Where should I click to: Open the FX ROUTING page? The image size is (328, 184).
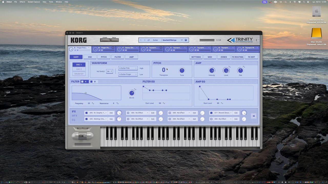pos(238,57)
